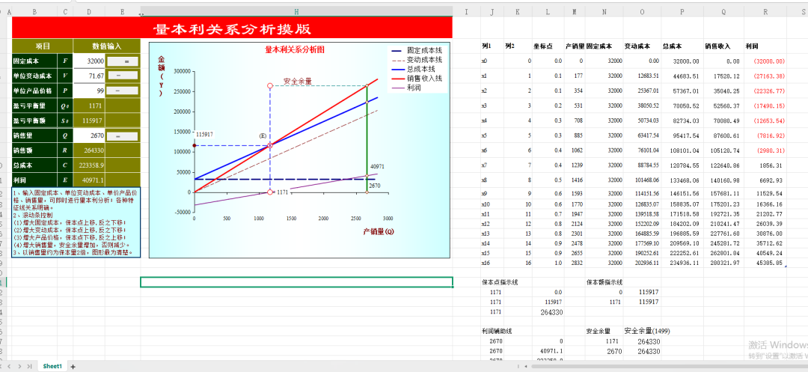Select the sales revenue cell 280321.97
Screen dimensions: 808x372
coord(723,263)
